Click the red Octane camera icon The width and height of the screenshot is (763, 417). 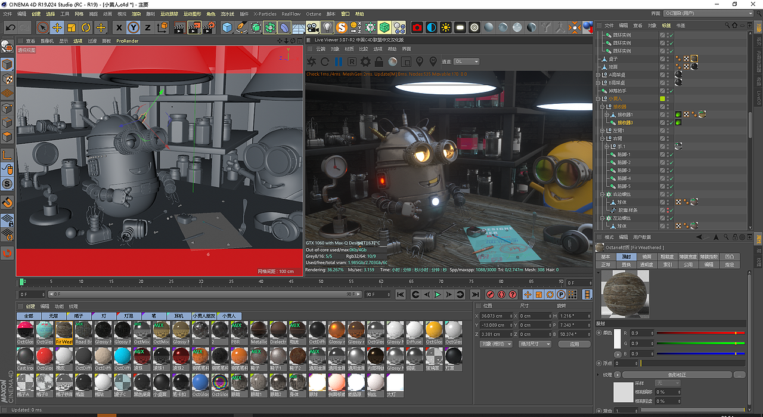pos(417,27)
